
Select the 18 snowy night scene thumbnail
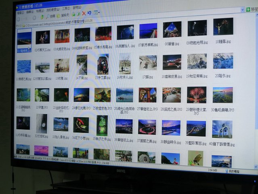click(x=172, y=62)
